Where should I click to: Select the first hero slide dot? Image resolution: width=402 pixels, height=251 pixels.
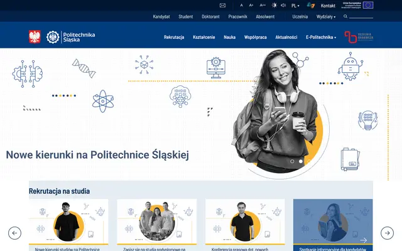pyautogui.click(x=292, y=161)
